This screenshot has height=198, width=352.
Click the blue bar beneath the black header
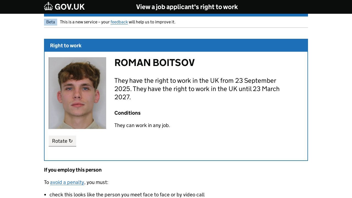pyautogui.click(x=176, y=15)
